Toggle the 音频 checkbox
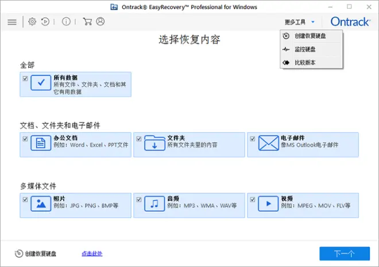This screenshot has height=267, width=379. click(x=139, y=200)
